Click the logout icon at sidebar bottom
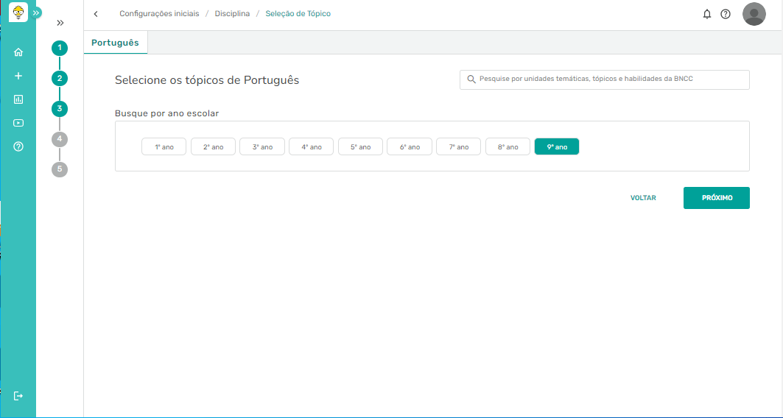The height and width of the screenshot is (418, 783). [18, 396]
